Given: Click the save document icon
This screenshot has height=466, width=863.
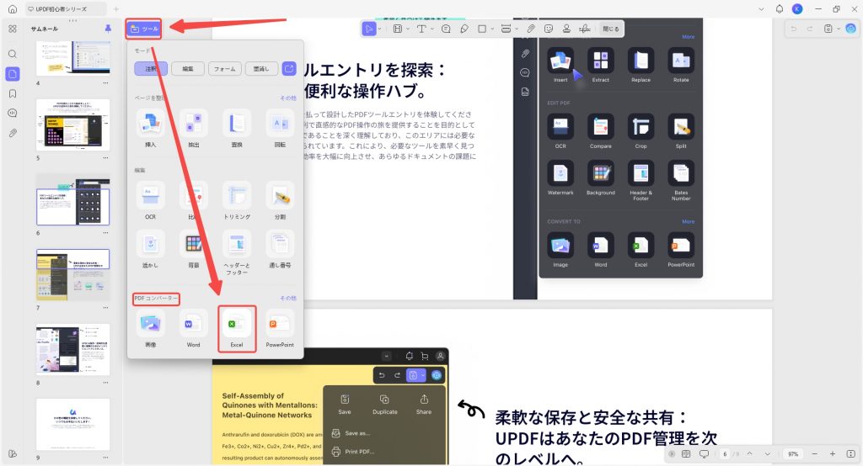Looking at the screenshot, I should [828, 29].
